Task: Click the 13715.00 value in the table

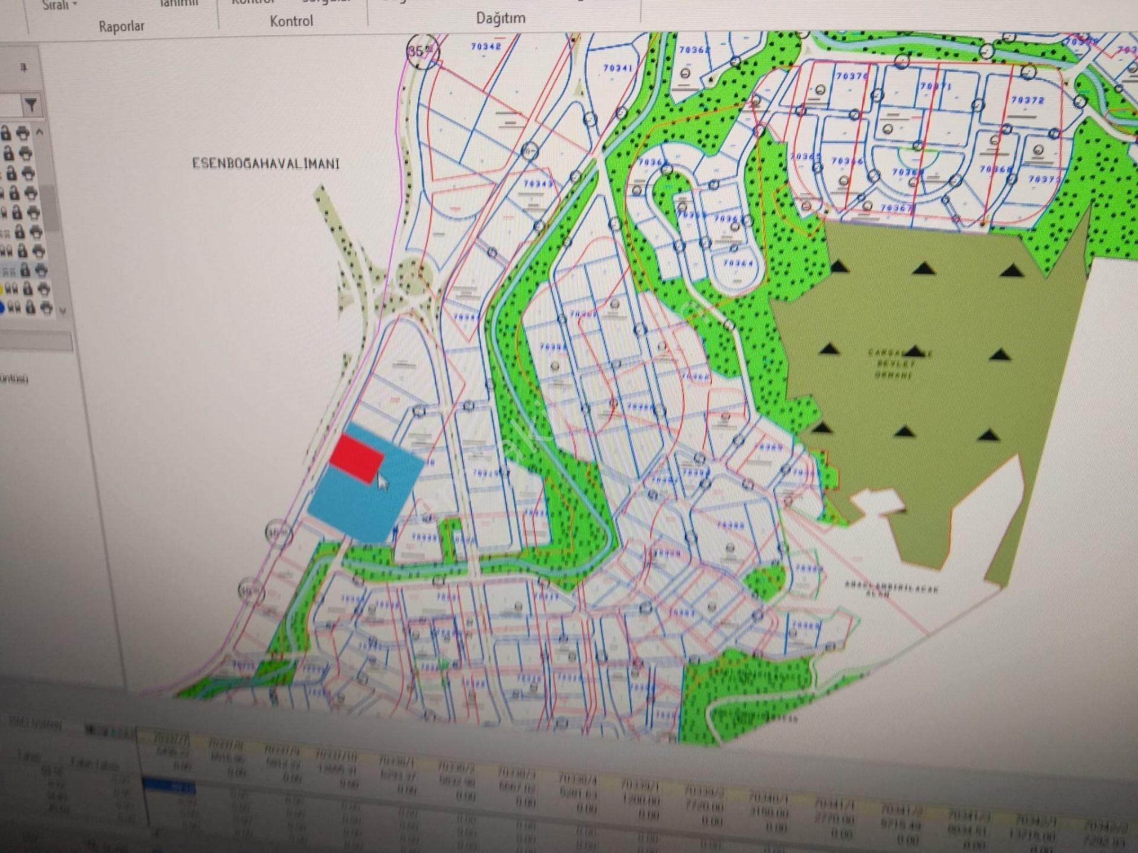Action: click(1032, 836)
